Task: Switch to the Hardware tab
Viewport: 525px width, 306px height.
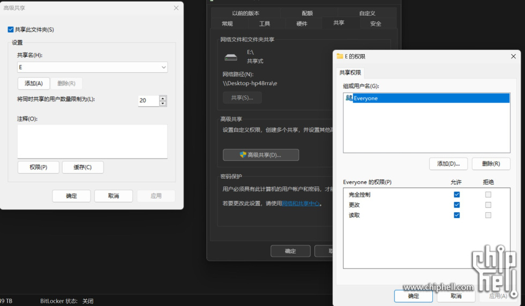Action: (x=302, y=24)
